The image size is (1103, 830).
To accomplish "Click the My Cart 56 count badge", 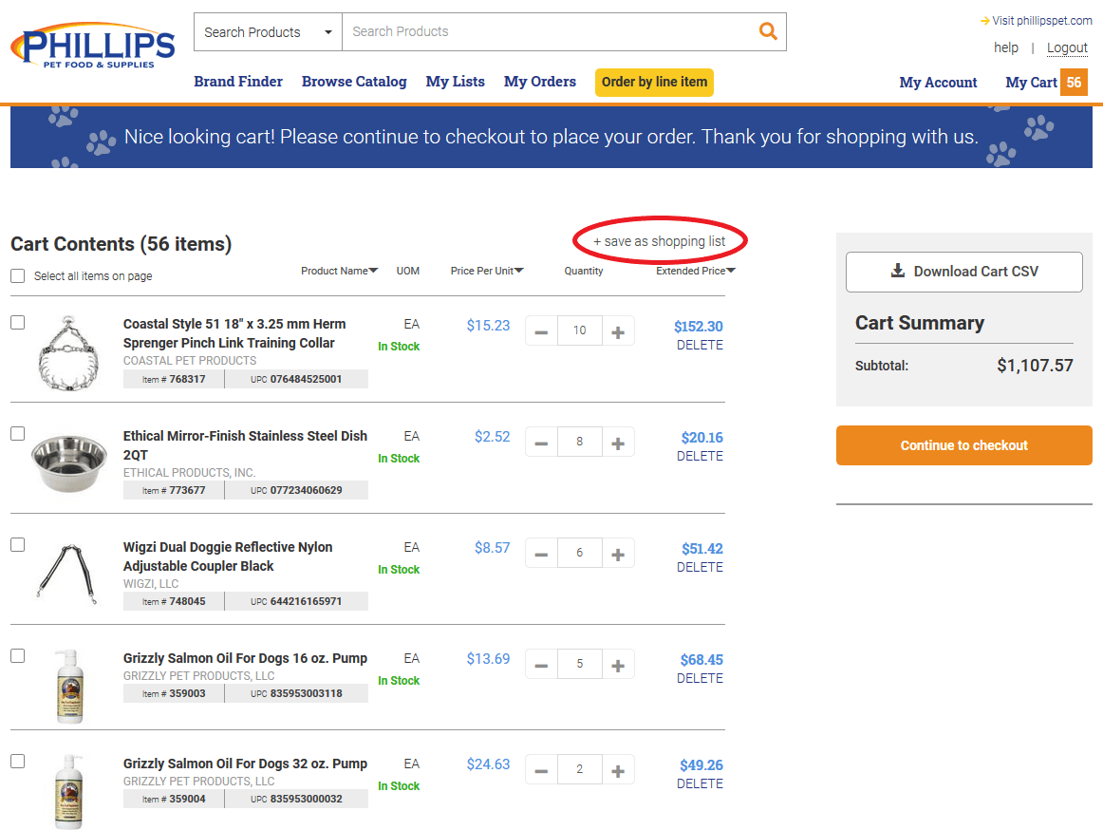I will [x=1074, y=83].
